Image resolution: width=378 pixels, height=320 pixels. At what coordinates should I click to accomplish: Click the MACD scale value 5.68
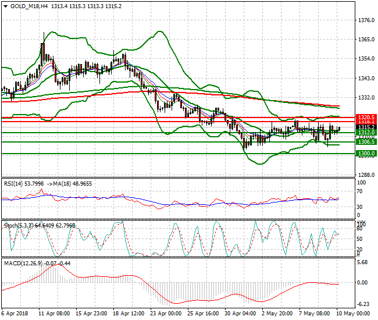pos(363,261)
